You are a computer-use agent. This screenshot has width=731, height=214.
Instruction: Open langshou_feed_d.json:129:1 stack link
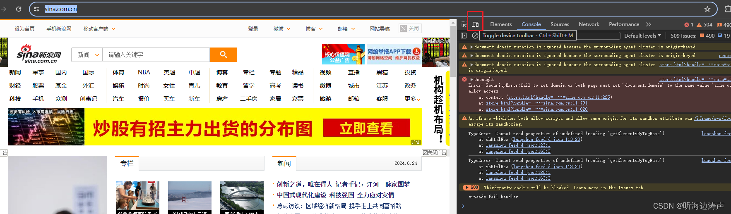(518, 173)
